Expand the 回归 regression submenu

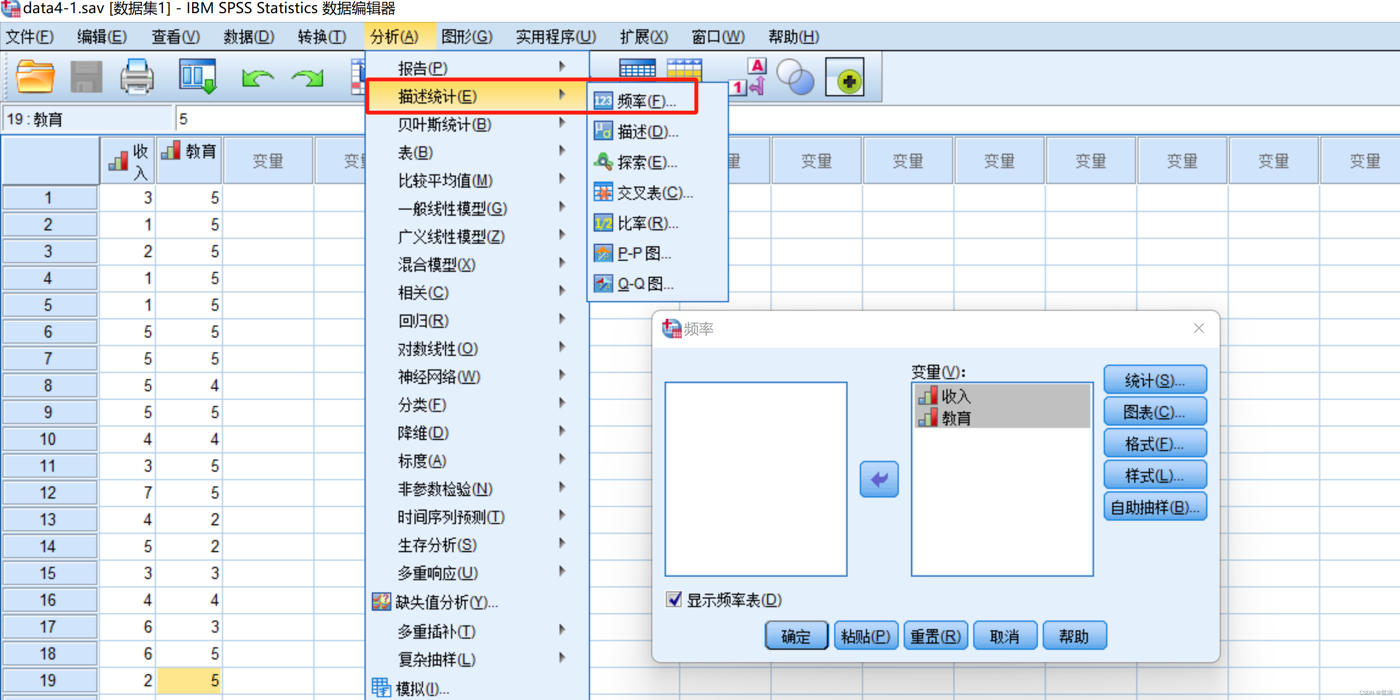click(423, 320)
